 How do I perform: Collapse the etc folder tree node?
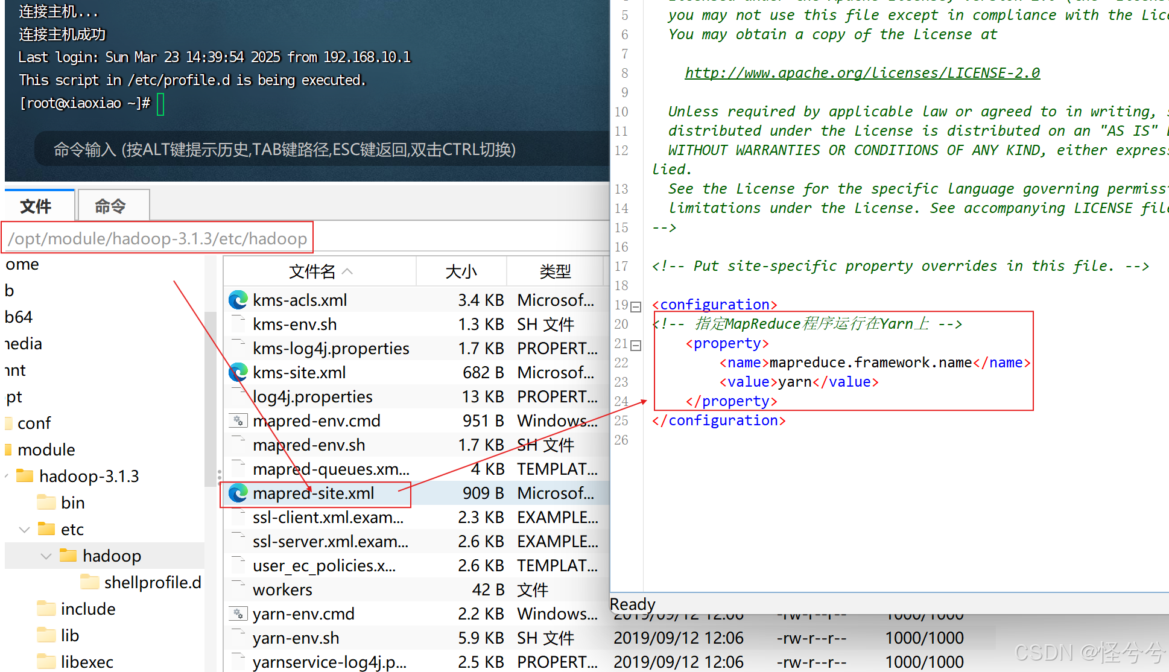(25, 529)
